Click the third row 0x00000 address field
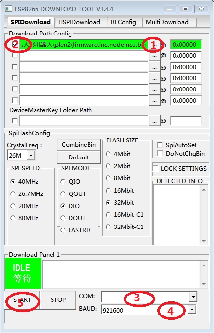 [x=186, y=67]
